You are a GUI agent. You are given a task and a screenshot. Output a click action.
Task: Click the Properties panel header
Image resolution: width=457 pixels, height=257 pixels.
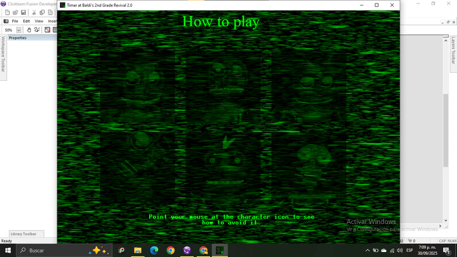tap(32, 38)
